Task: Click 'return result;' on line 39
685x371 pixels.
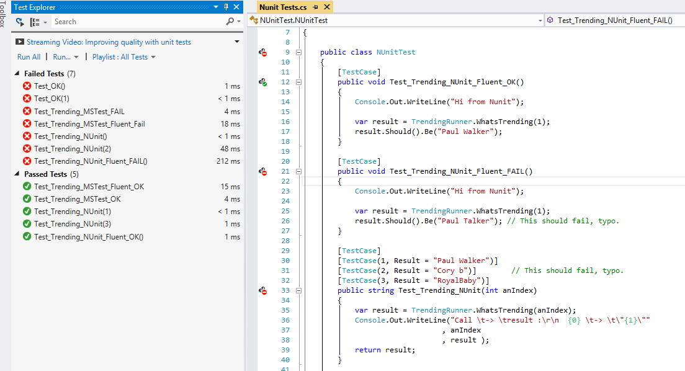Action: [385, 350]
